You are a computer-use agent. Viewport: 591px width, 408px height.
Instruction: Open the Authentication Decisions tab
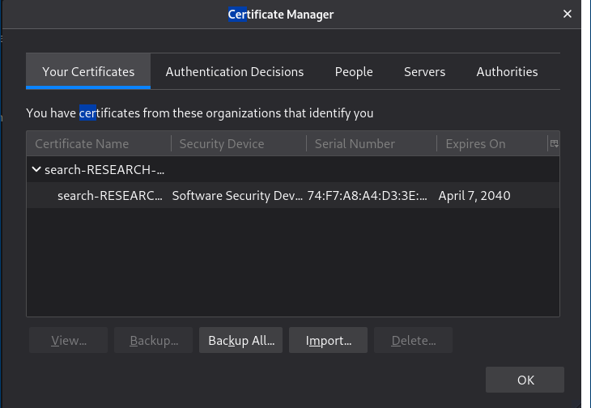(x=235, y=71)
